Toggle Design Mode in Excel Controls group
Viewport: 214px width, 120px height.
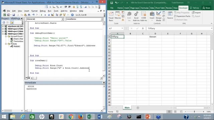click(x=158, y=16)
